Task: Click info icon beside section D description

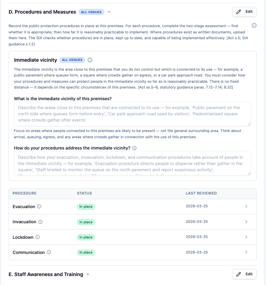Action: click(x=254, y=26)
